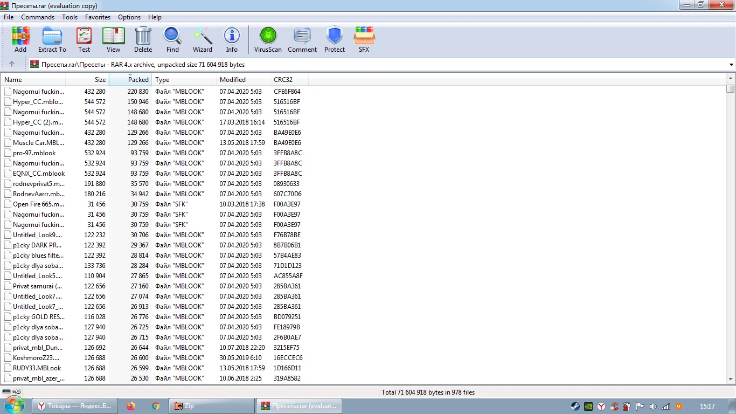Viewport: 736px width, 414px height.
Task: Select the pro-97.mblook file
Action: 34,153
